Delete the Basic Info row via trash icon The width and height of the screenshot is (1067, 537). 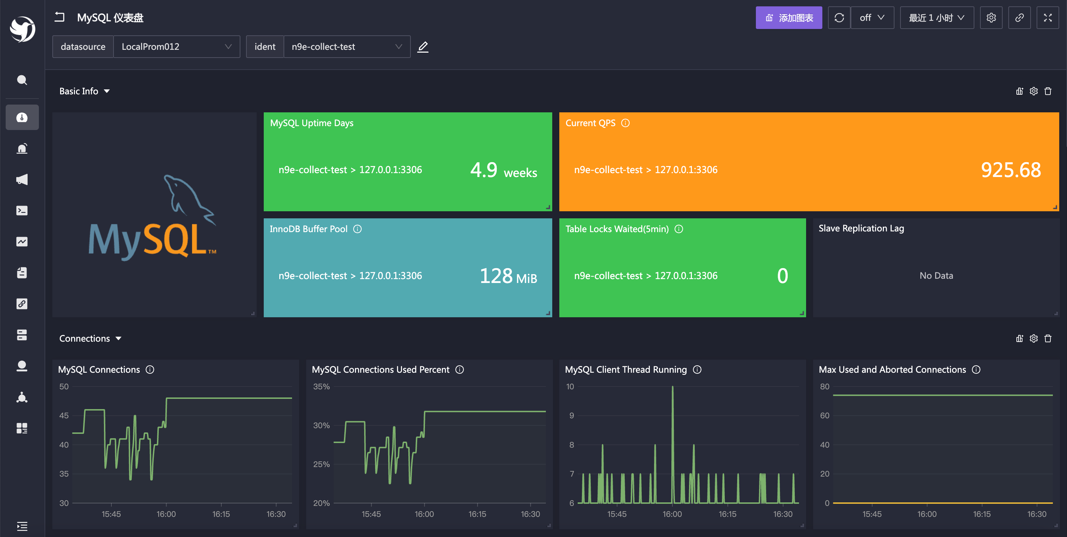(x=1048, y=91)
